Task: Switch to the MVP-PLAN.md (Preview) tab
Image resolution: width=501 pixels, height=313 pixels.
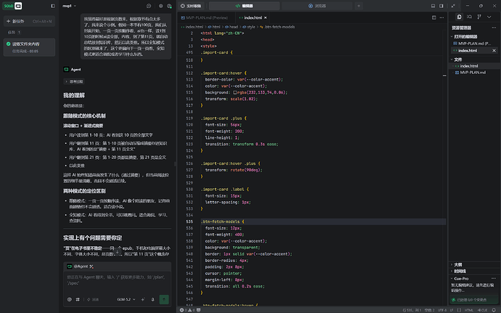Action: [205, 17]
